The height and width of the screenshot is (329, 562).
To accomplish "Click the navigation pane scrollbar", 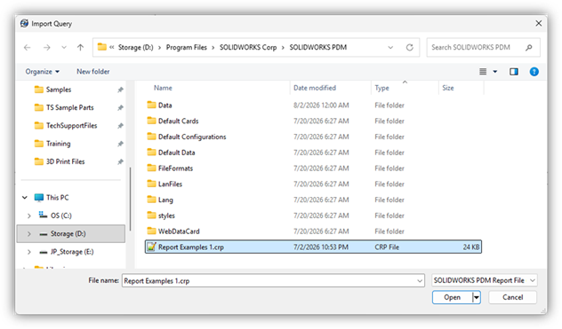I will tap(130, 199).
